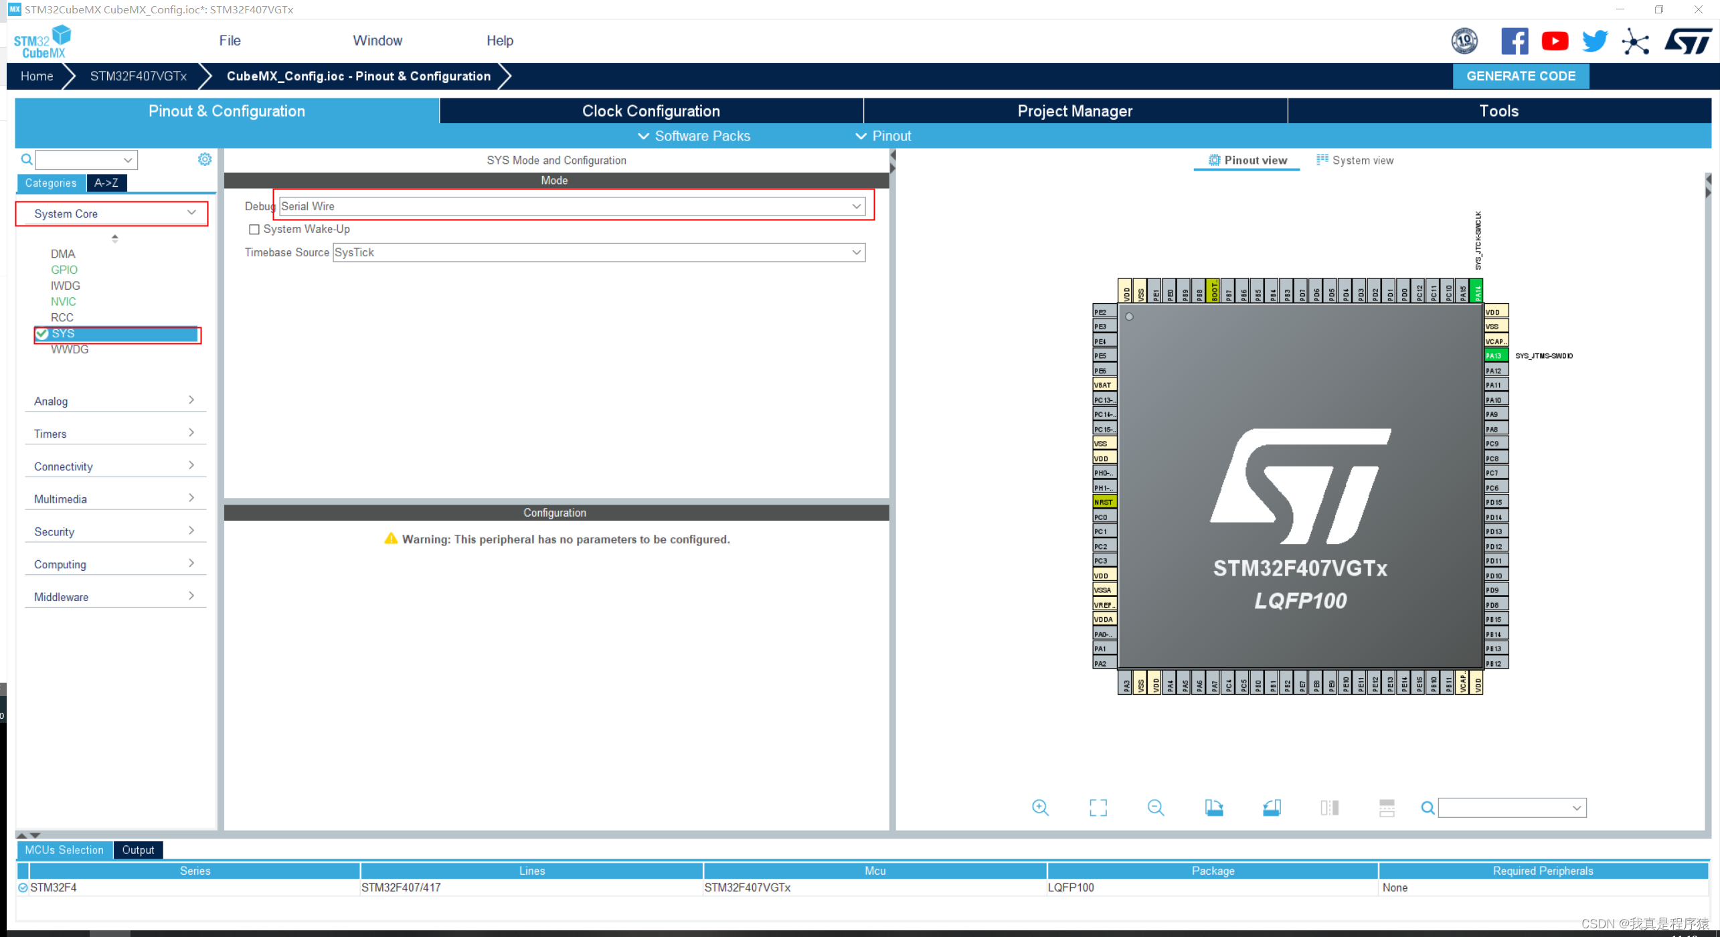Flip the chip view vertically
This screenshot has width=1720, height=937.
(x=1387, y=808)
